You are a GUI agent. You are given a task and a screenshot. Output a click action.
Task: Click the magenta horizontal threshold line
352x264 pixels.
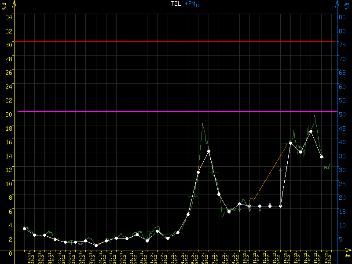[x=176, y=111]
